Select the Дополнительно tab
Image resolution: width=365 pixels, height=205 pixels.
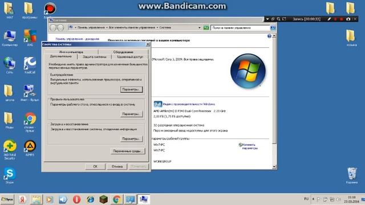(x=61, y=56)
